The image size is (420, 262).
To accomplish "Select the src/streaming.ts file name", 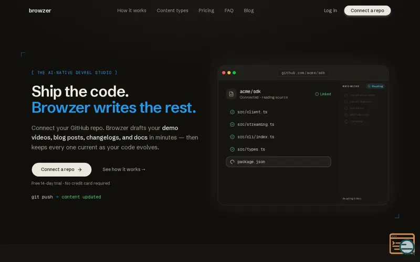I will click(256, 124).
